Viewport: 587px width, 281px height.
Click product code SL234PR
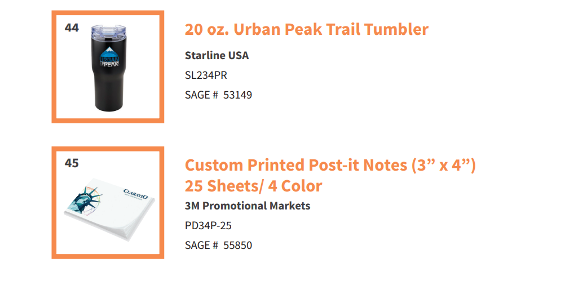pos(206,75)
